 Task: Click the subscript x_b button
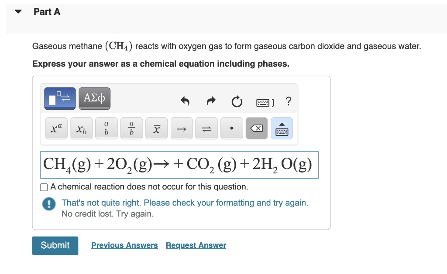pyautogui.click(x=81, y=129)
